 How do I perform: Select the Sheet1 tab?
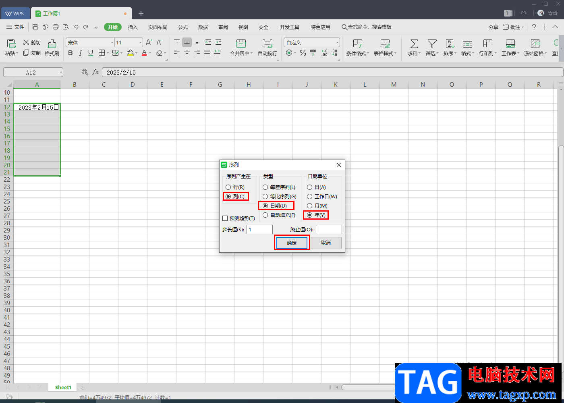click(x=63, y=387)
